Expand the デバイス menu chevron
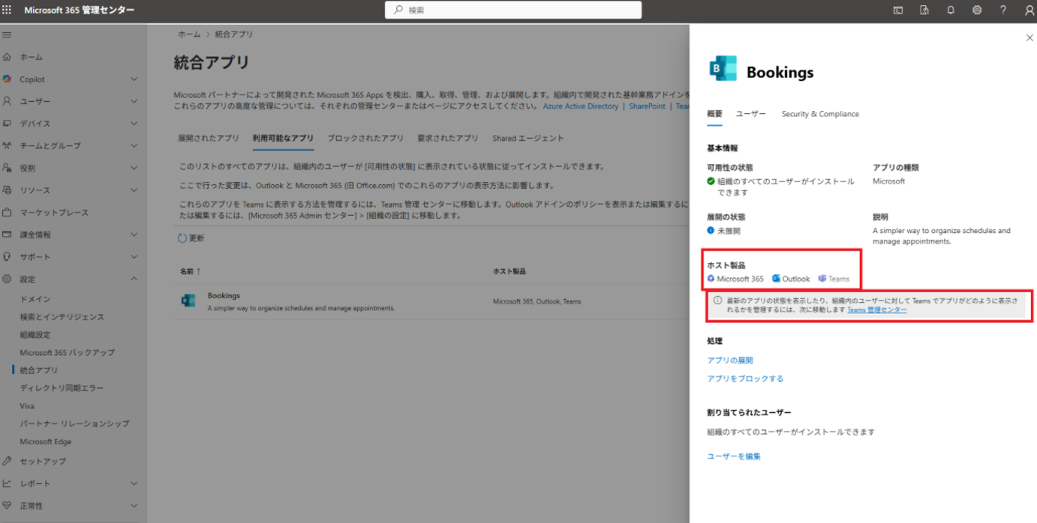This screenshot has width=1037, height=523. point(134,123)
